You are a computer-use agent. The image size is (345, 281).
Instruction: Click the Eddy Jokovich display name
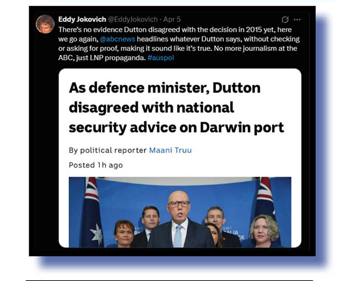click(x=82, y=19)
